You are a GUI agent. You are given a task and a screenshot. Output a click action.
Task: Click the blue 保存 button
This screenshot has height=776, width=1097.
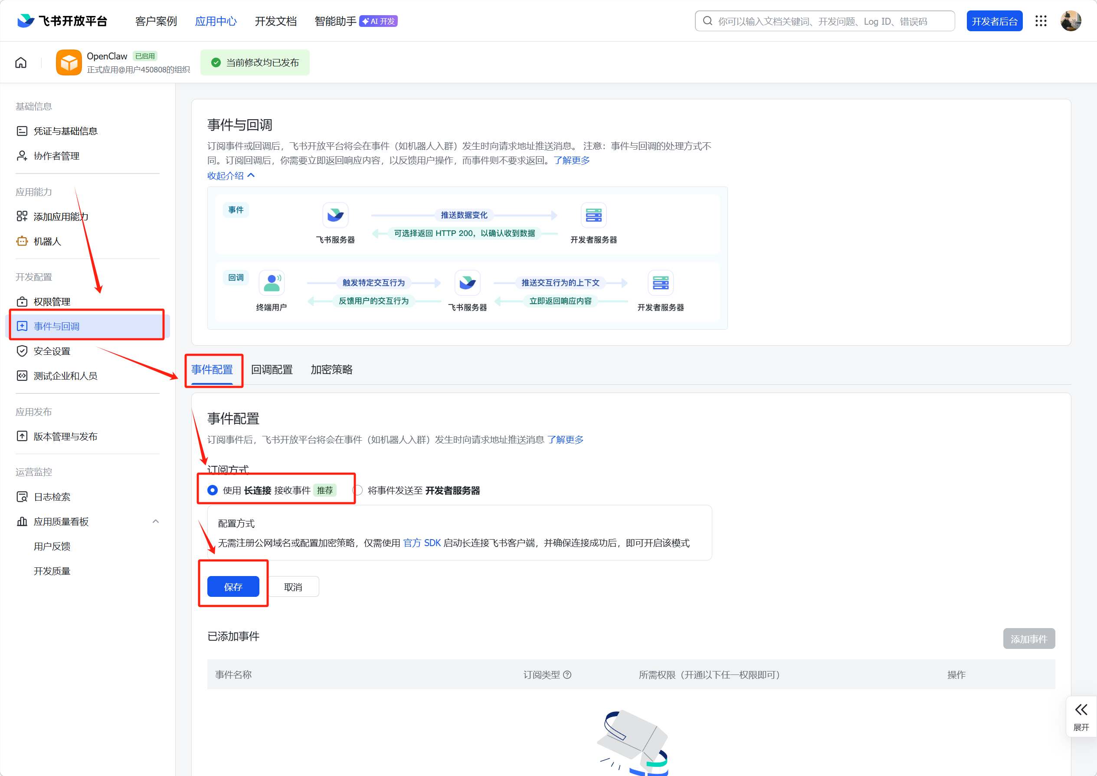click(233, 587)
